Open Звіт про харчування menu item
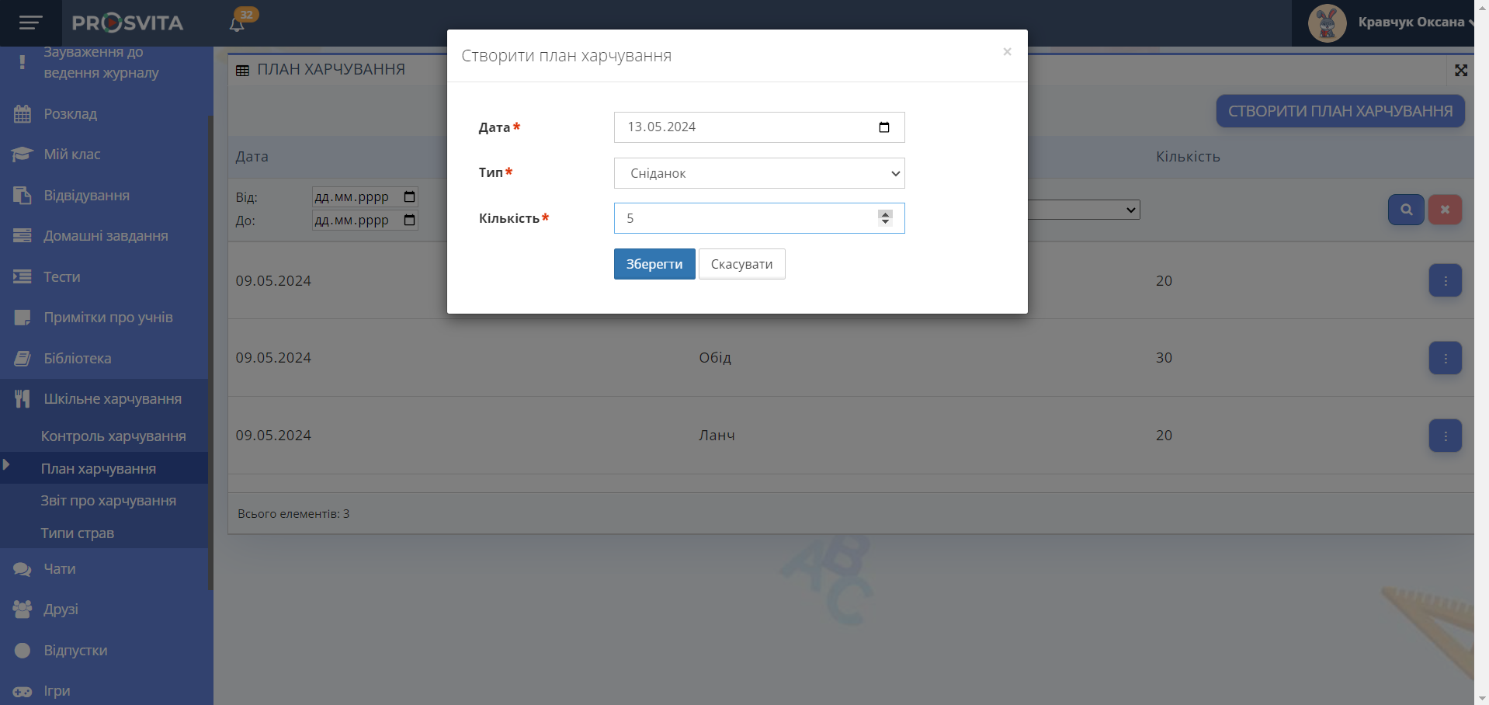This screenshot has height=705, width=1489. click(108, 501)
